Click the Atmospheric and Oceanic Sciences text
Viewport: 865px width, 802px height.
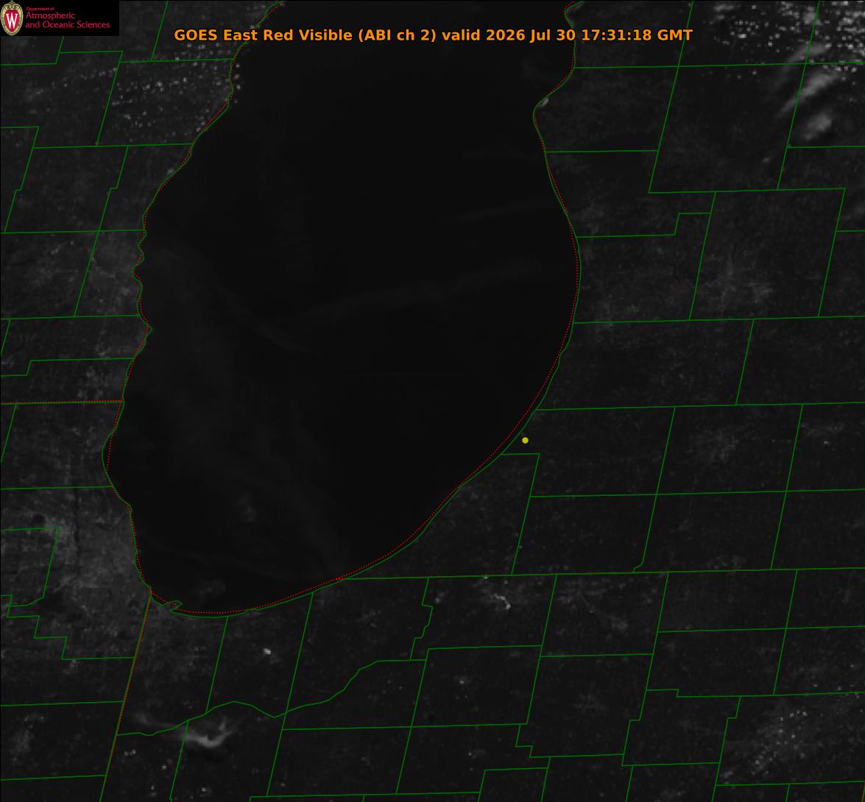click(x=67, y=21)
